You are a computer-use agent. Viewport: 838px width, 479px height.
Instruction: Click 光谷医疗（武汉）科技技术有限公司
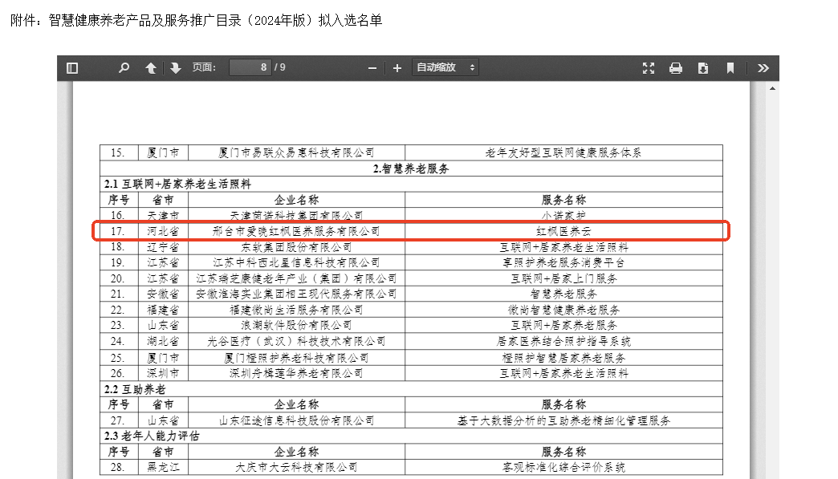pos(296,341)
